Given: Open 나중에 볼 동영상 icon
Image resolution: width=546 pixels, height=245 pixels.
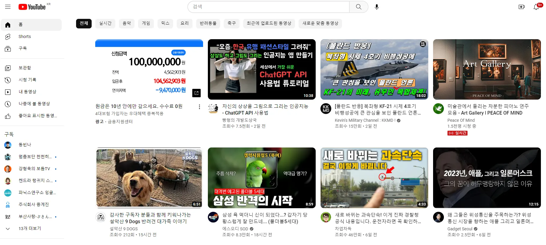Looking at the screenshot, I should click(x=8, y=104).
